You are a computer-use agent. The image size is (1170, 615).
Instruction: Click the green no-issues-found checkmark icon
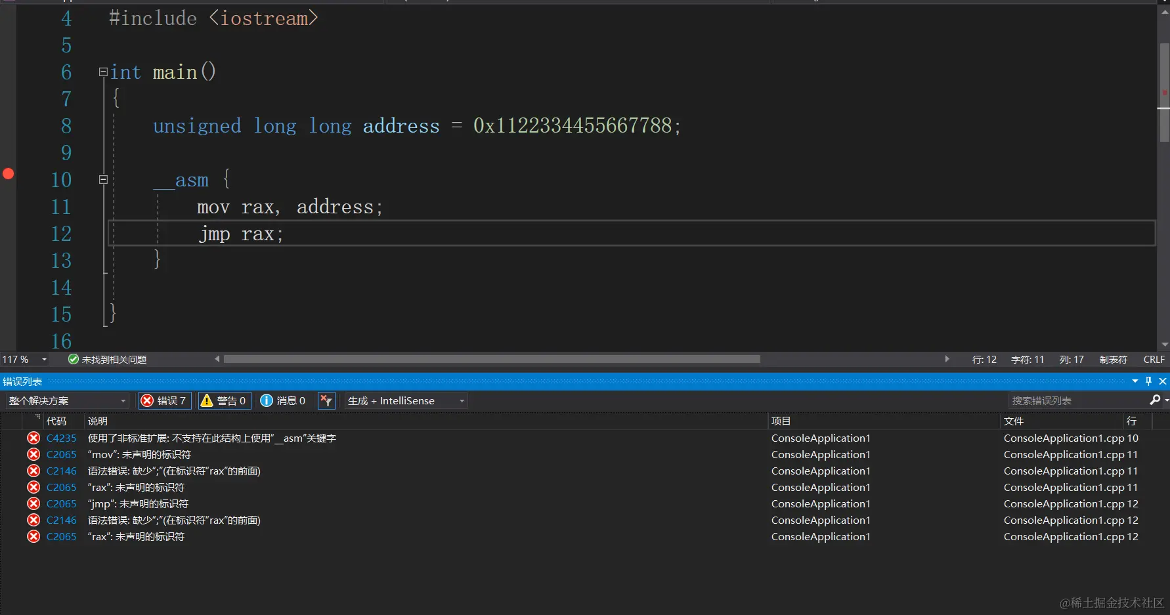coord(74,359)
